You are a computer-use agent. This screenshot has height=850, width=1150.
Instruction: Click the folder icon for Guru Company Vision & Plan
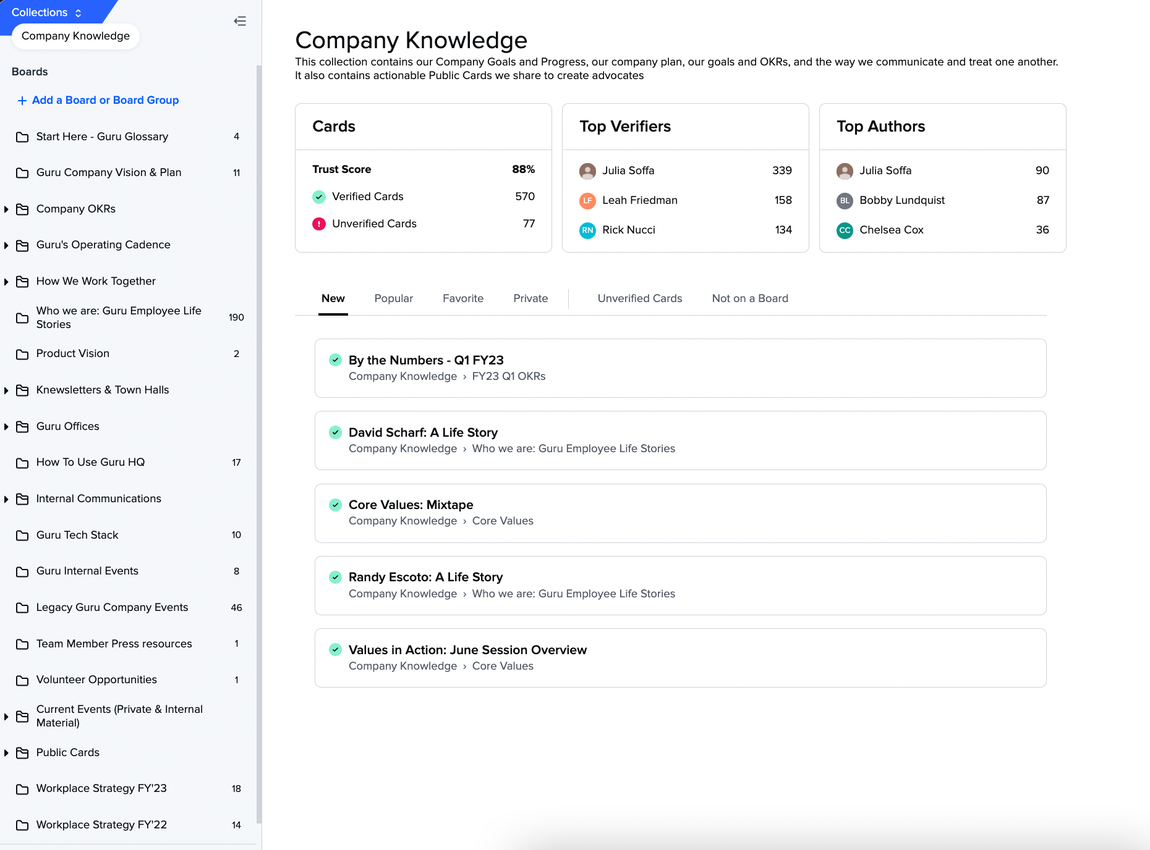[22, 173]
